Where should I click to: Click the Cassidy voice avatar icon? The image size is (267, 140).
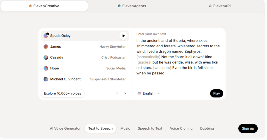click(46, 57)
